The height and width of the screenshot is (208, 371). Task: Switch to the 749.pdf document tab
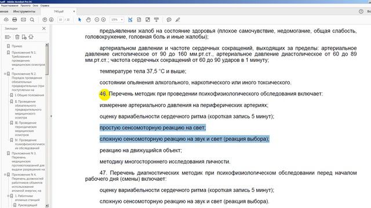[59, 12]
